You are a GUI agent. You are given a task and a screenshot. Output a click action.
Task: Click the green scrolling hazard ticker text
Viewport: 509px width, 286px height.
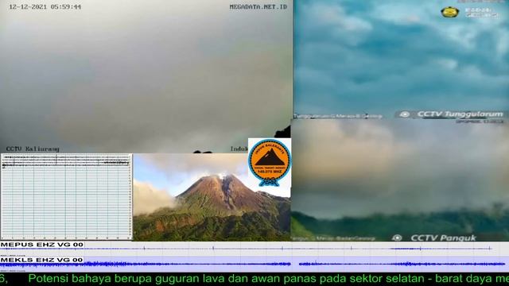tap(254, 279)
